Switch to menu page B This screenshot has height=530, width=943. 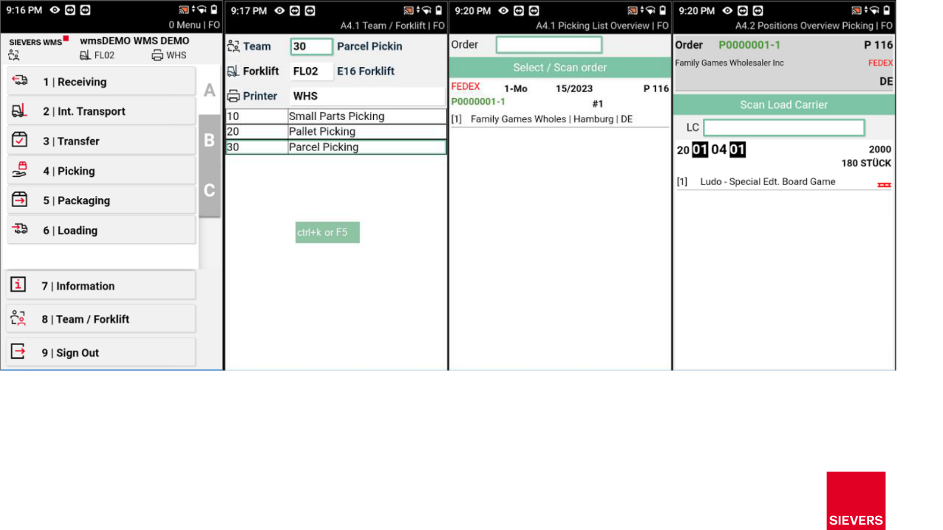pyautogui.click(x=210, y=140)
